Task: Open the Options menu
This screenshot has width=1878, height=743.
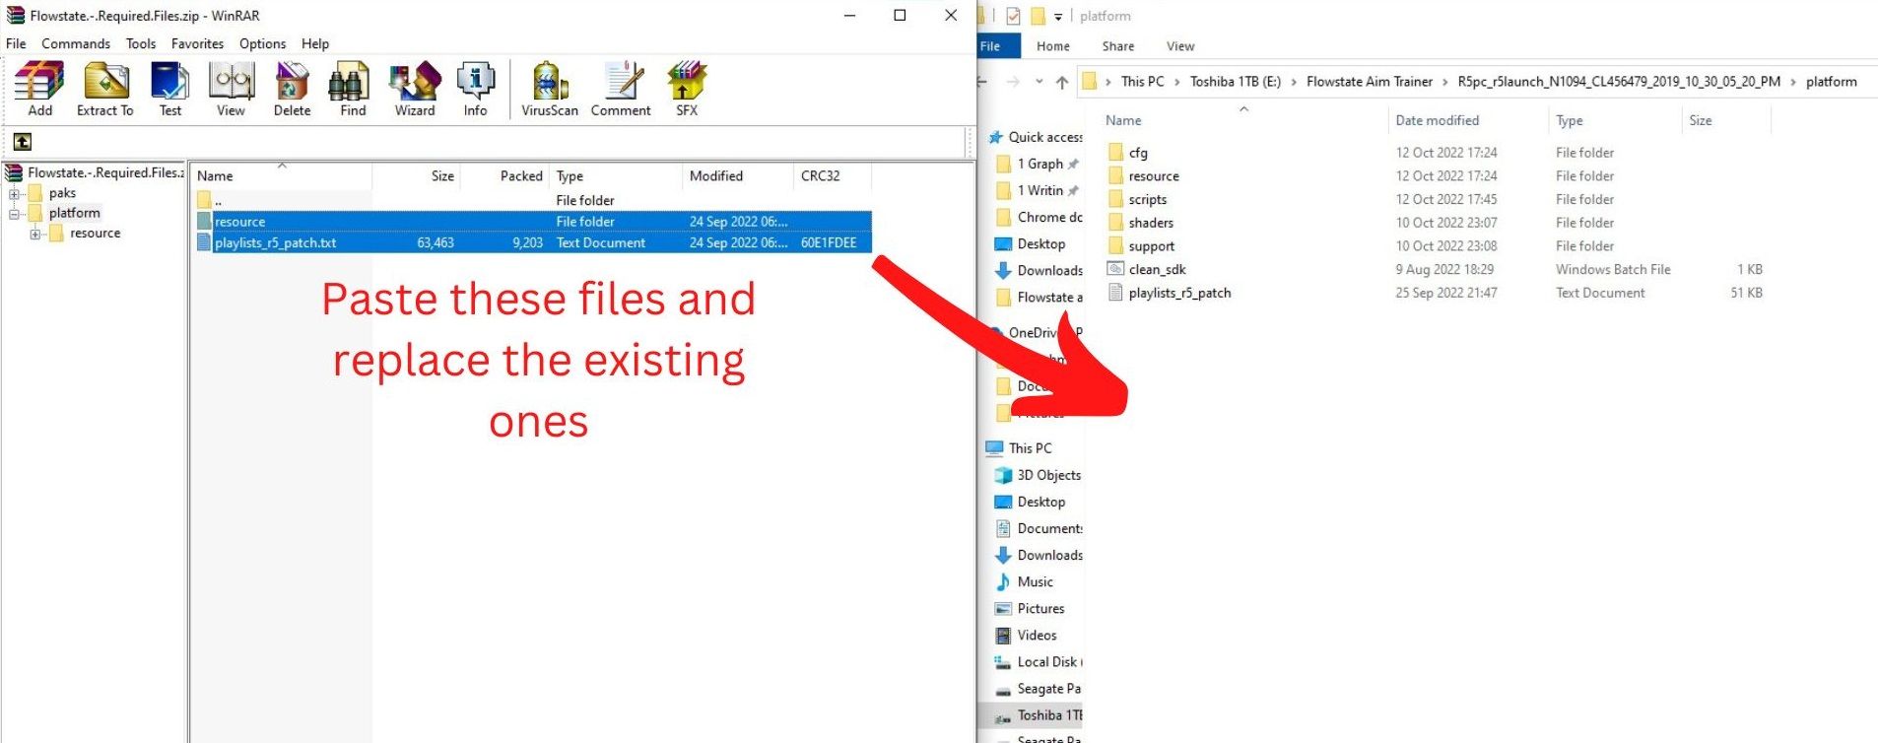Action: pyautogui.click(x=262, y=43)
